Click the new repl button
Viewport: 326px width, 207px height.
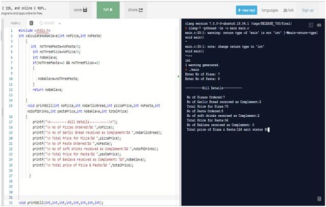pyautogui.click(x=246, y=10)
